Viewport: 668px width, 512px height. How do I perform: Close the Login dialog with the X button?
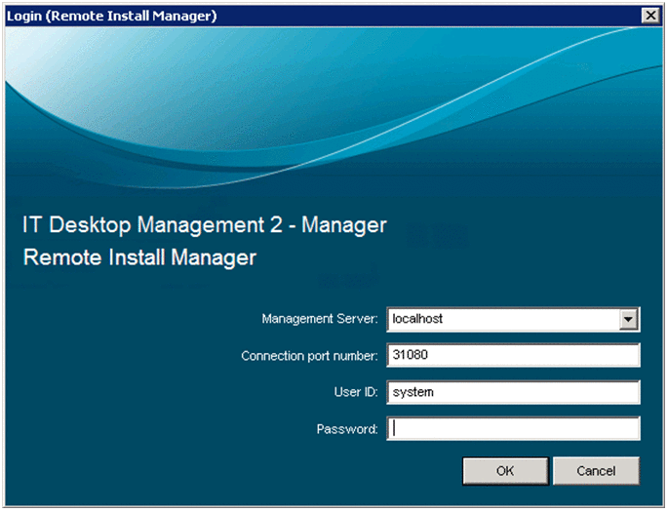click(649, 16)
